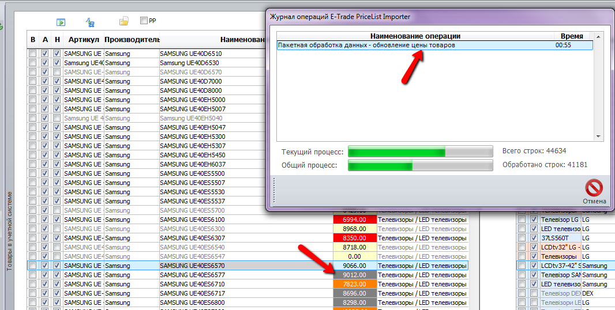Viewport: 615px width, 310px height.
Task: Click the red 8350.00 price cell
Action: [355, 238]
